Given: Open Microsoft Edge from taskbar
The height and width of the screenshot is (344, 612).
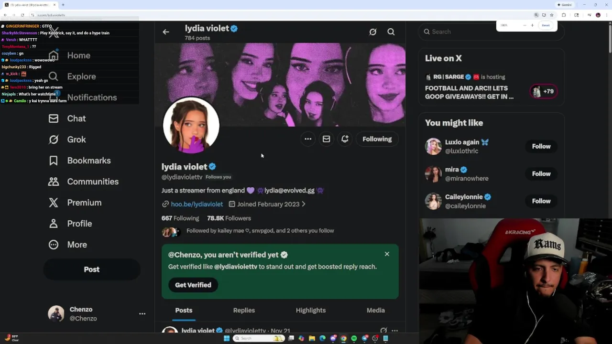Looking at the screenshot, I should click(x=322, y=338).
